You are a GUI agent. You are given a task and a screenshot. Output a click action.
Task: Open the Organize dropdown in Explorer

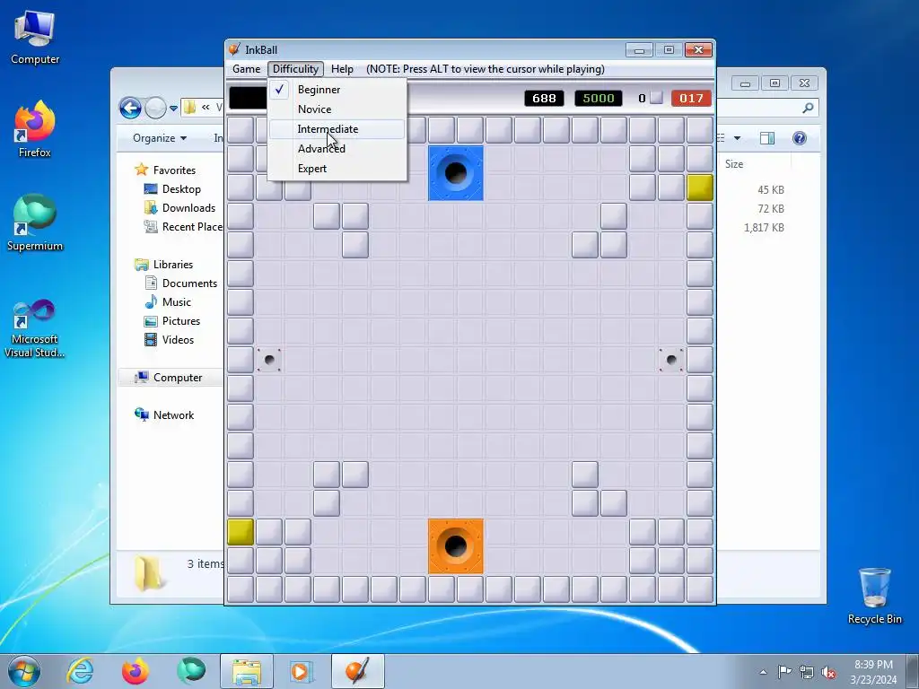coord(160,138)
